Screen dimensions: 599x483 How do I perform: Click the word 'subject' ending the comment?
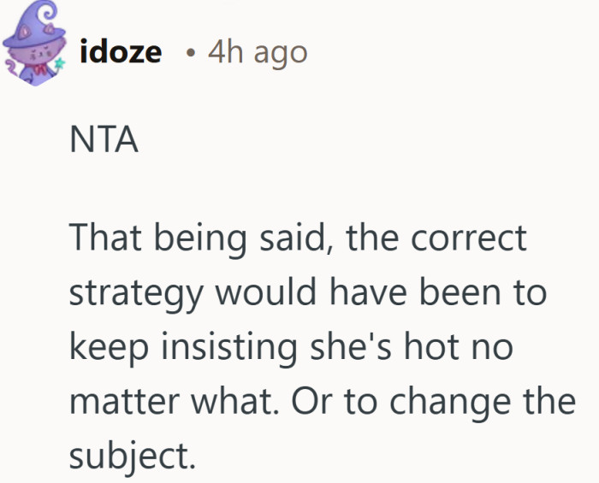pos(128,457)
